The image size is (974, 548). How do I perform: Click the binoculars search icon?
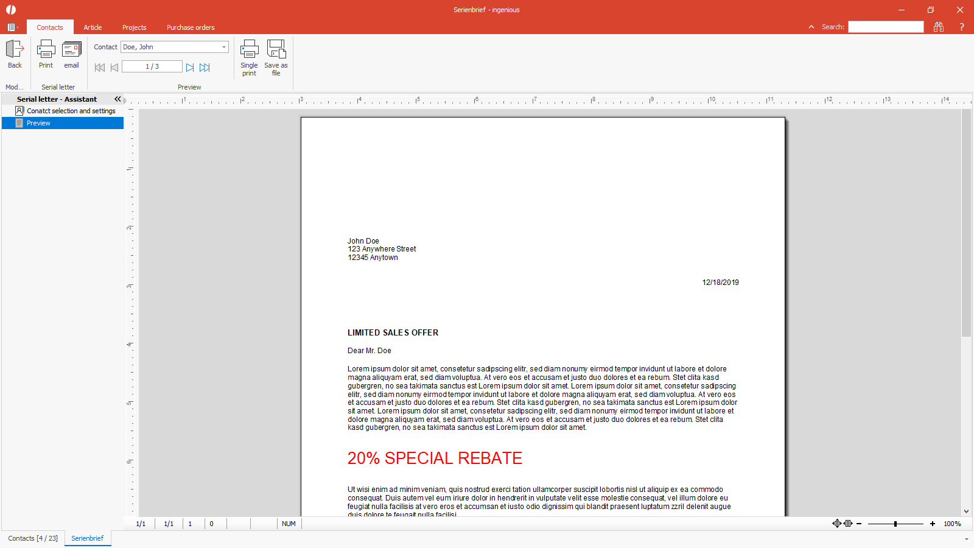click(939, 27)
